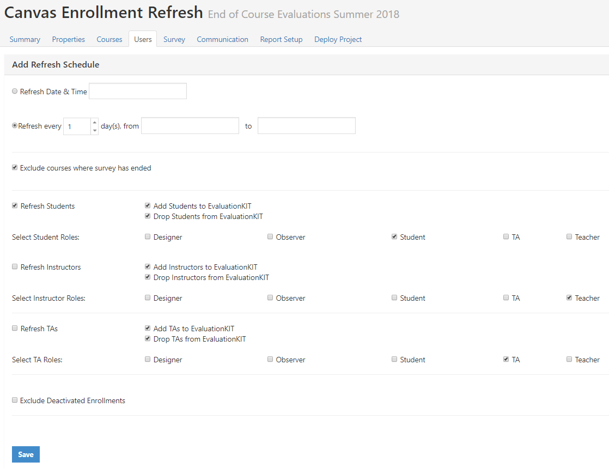
Task: Select Refresh Date & Time radio button
Action: point(15,91)
